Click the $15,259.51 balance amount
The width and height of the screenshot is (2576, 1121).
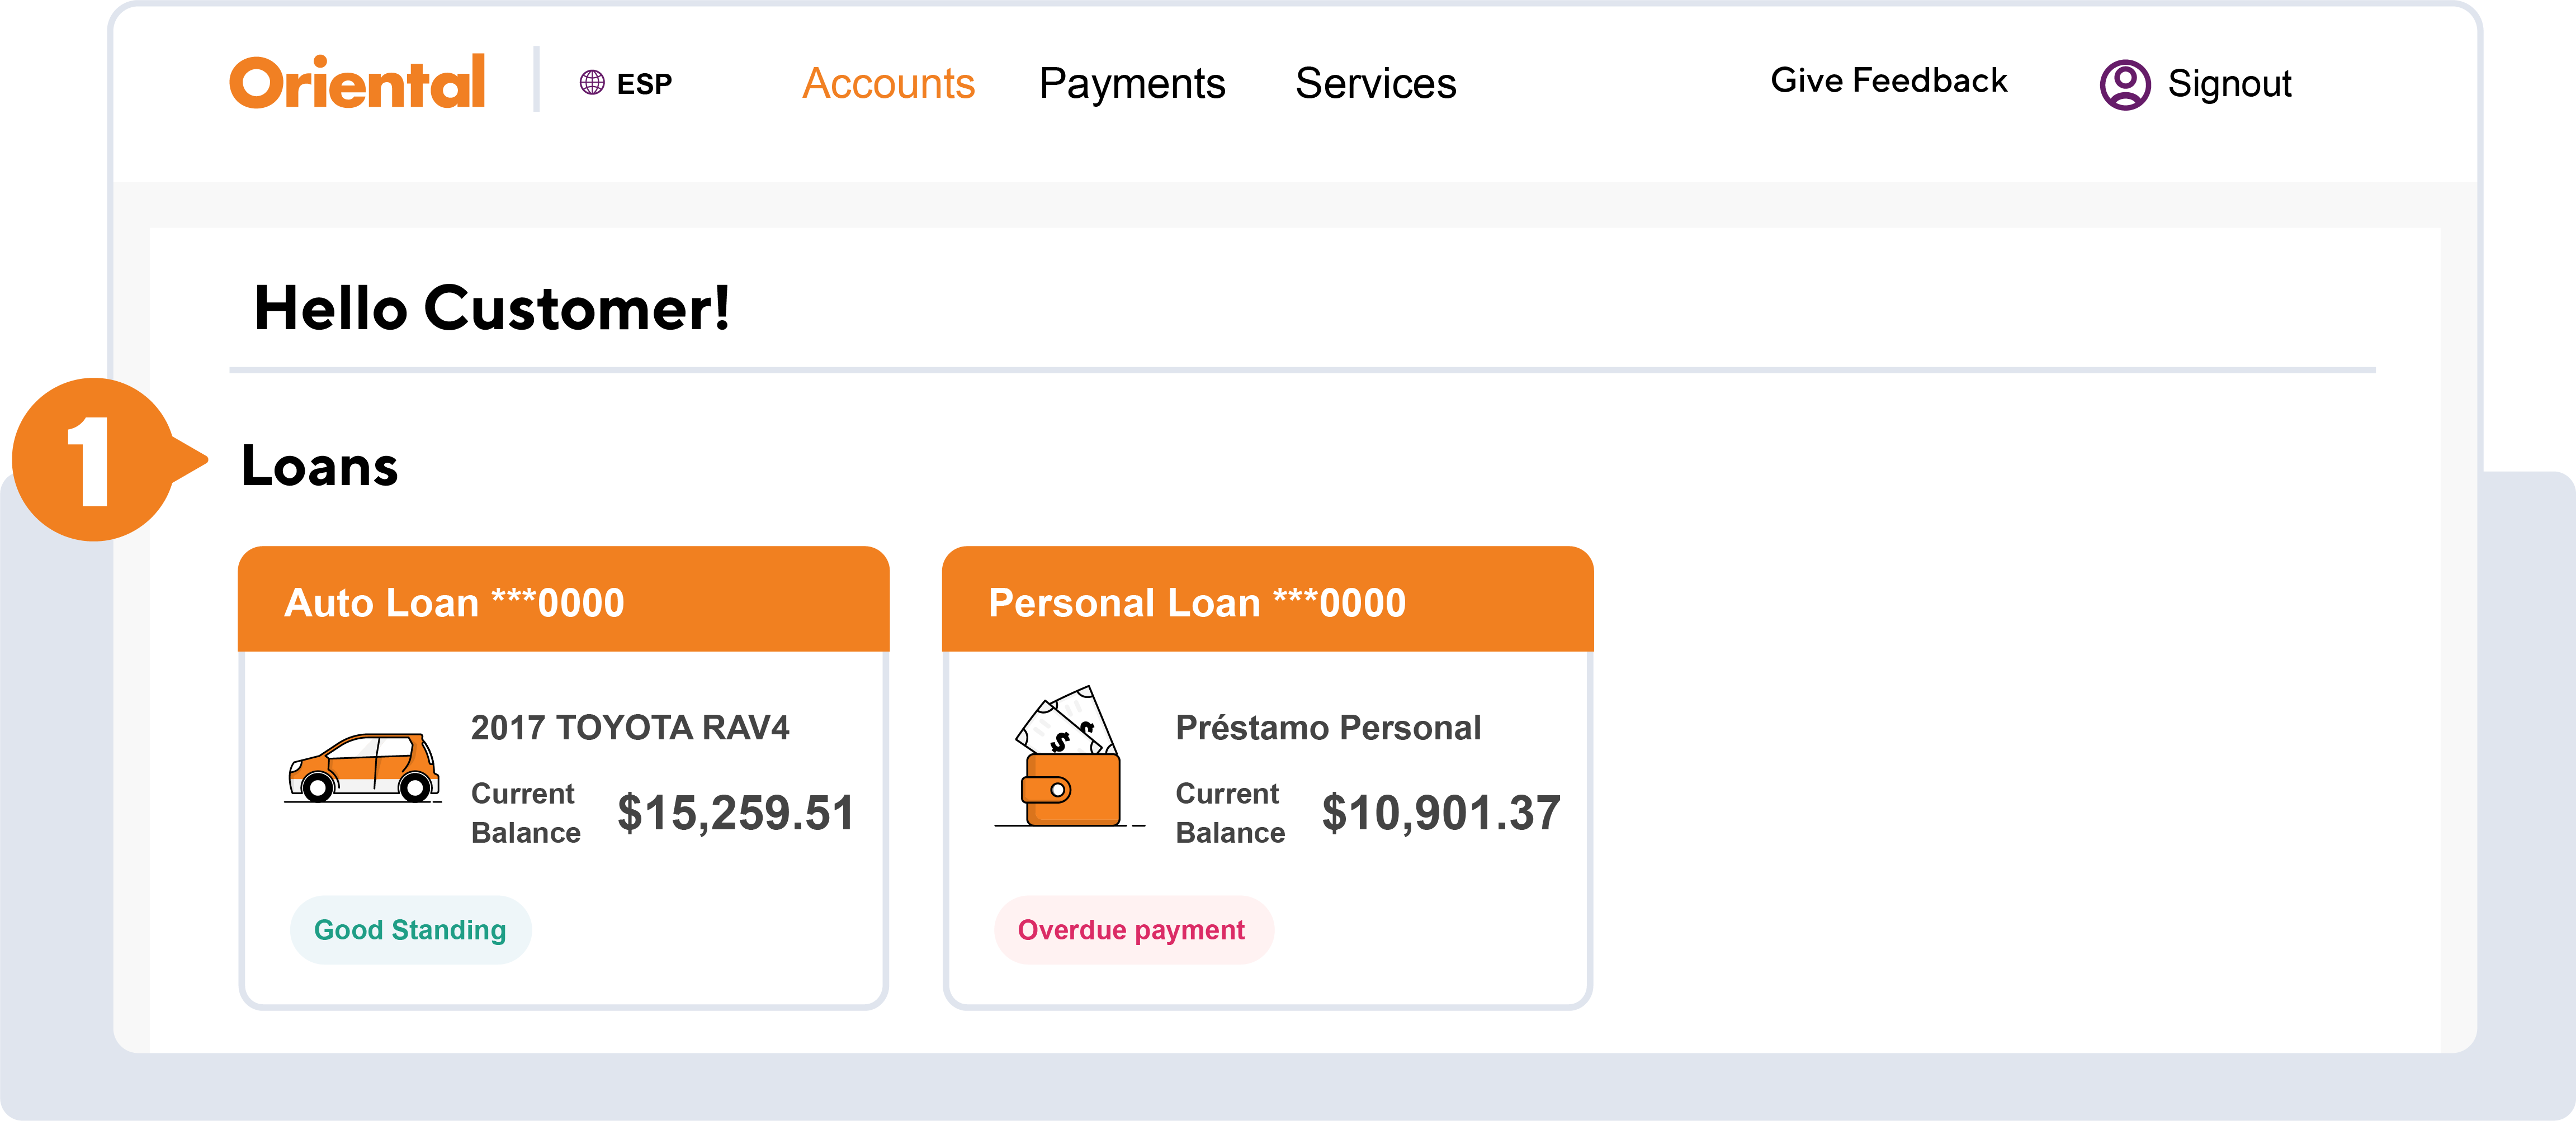[x=736, y=813]
